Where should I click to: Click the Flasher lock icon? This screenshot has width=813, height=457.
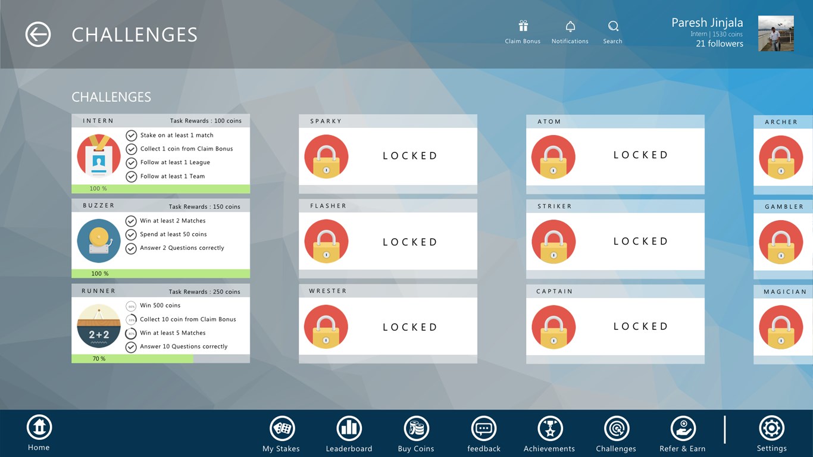point(326,242)
